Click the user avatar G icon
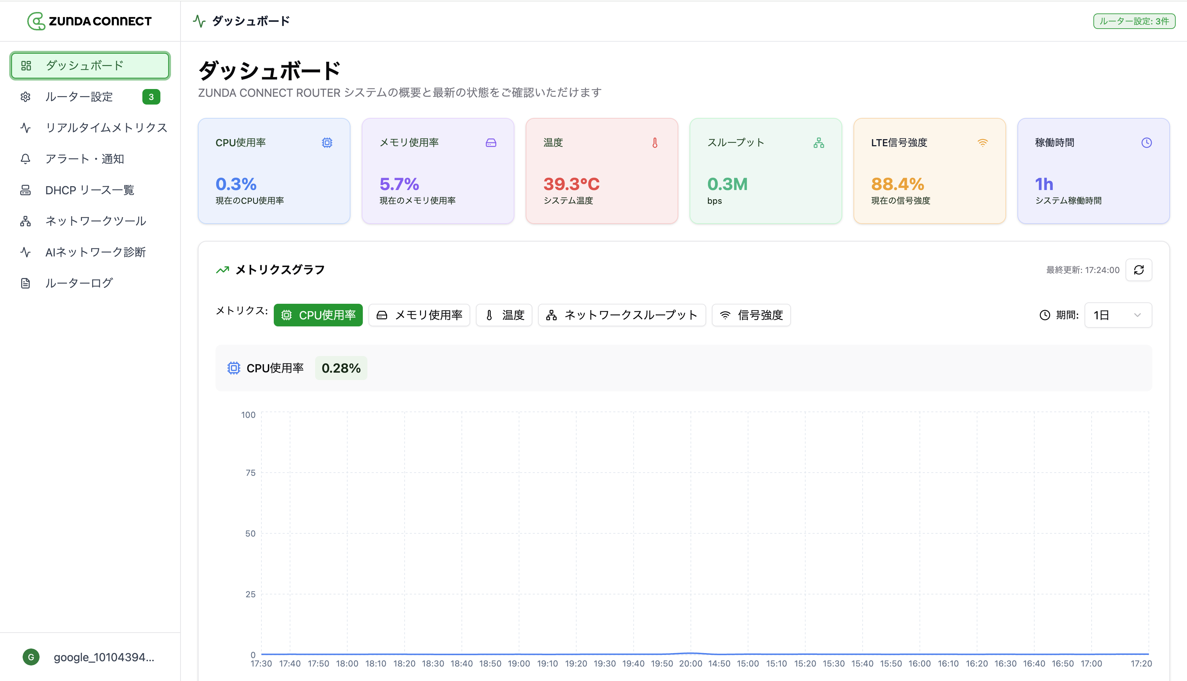Image resolution: width=1187 pixels, height=681 pixels. (x=31, y=657)
